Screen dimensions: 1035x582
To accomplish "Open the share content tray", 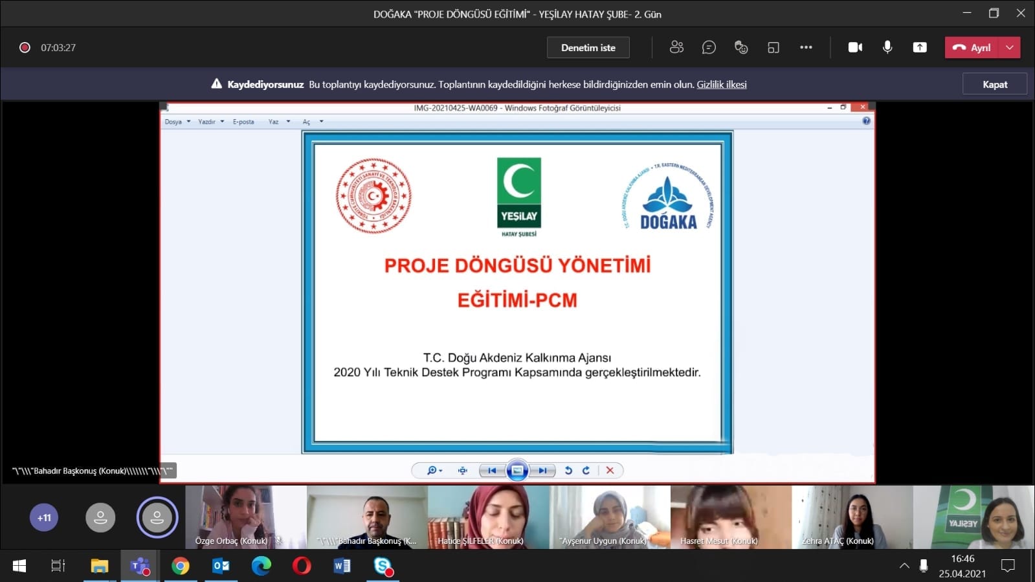I will pos(920,47).
